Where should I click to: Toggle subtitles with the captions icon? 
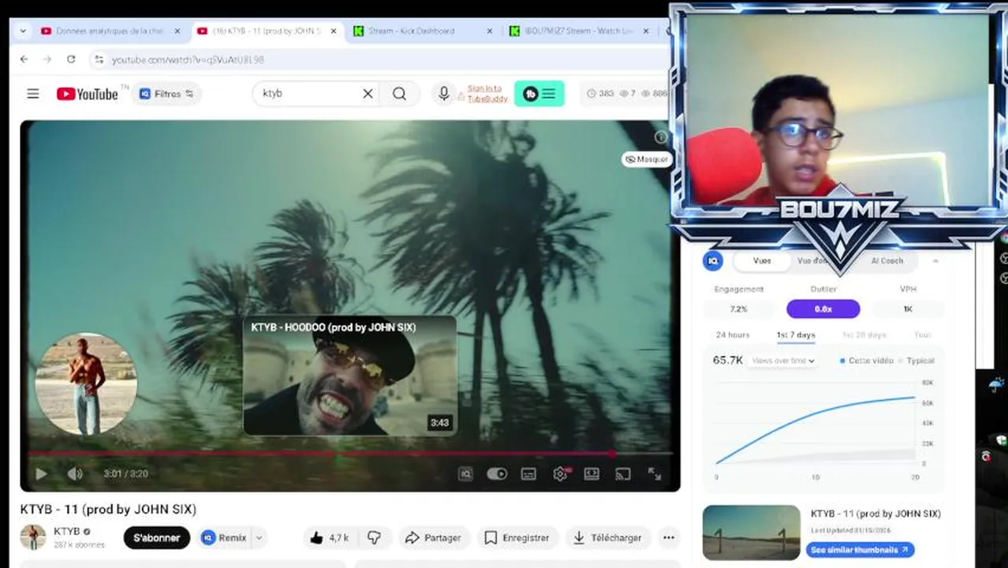[528, 474]
